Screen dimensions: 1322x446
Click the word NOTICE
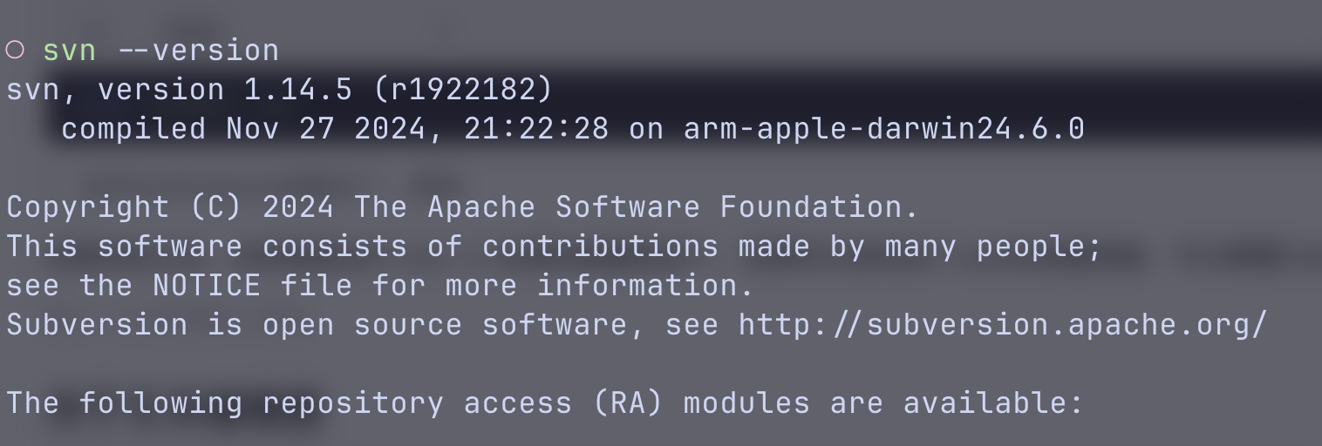pos(207,286)
